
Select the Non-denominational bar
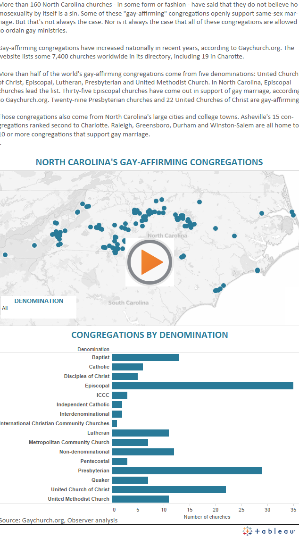click(x=143, y=452)
